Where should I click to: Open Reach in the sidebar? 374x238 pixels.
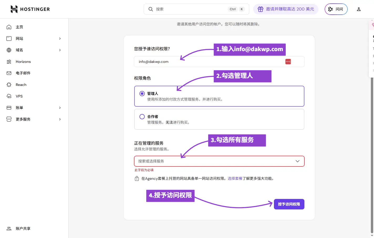21,85
